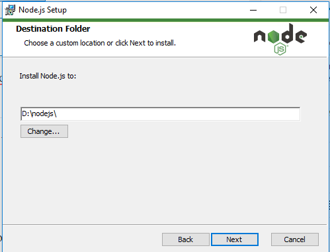Click the 'Node.js Setup' title bar text
330x252 pixels.
pyautogui.click(x=42, y=10)
